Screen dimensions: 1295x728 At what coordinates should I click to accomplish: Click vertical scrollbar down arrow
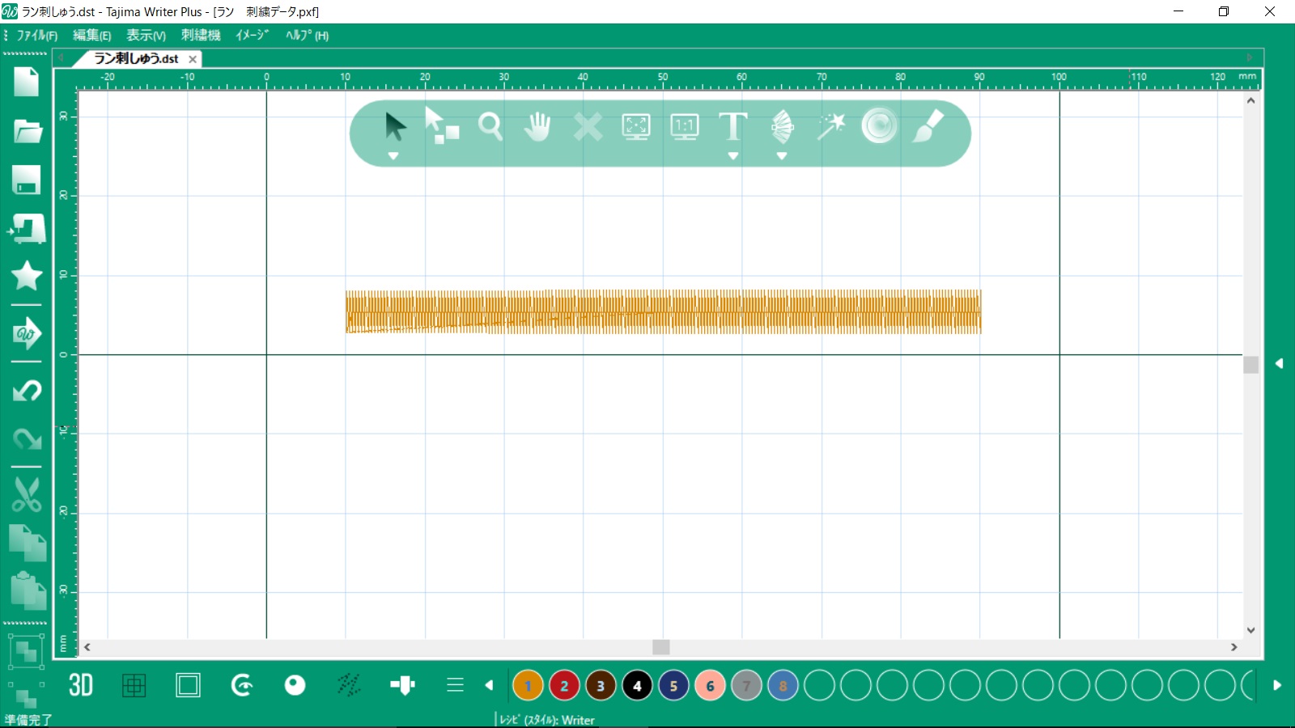coord(1251,630)
